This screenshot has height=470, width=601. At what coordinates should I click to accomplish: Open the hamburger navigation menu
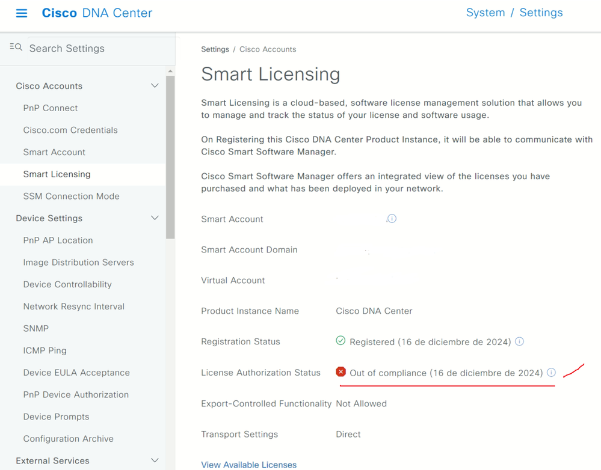click(x=22, y=13)
